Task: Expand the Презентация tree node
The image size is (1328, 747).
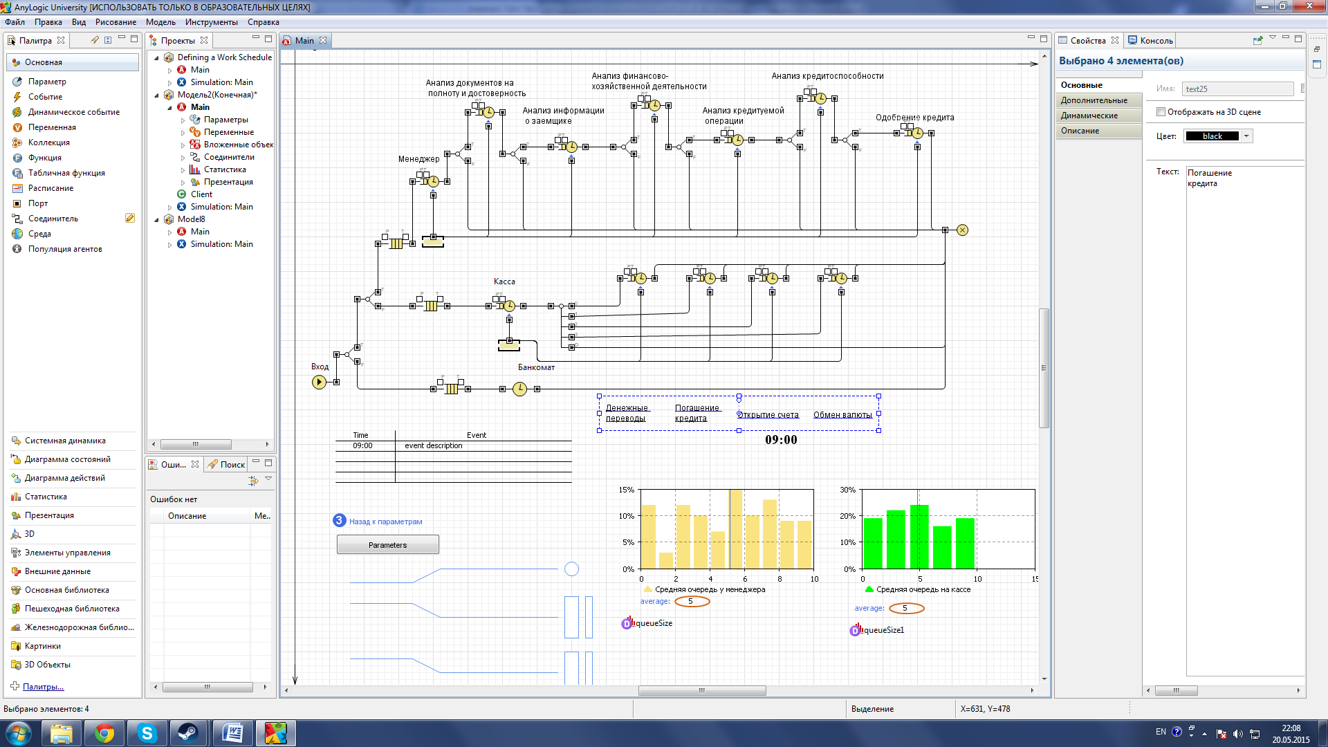Action: click(183, 182)
